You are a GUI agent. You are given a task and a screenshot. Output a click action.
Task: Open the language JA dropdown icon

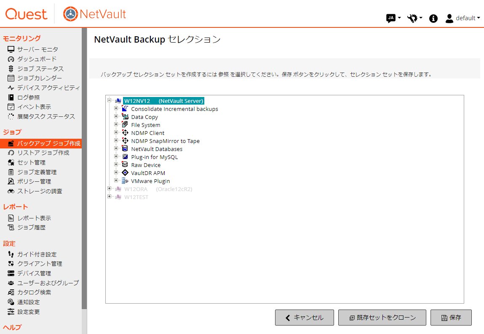393,18
